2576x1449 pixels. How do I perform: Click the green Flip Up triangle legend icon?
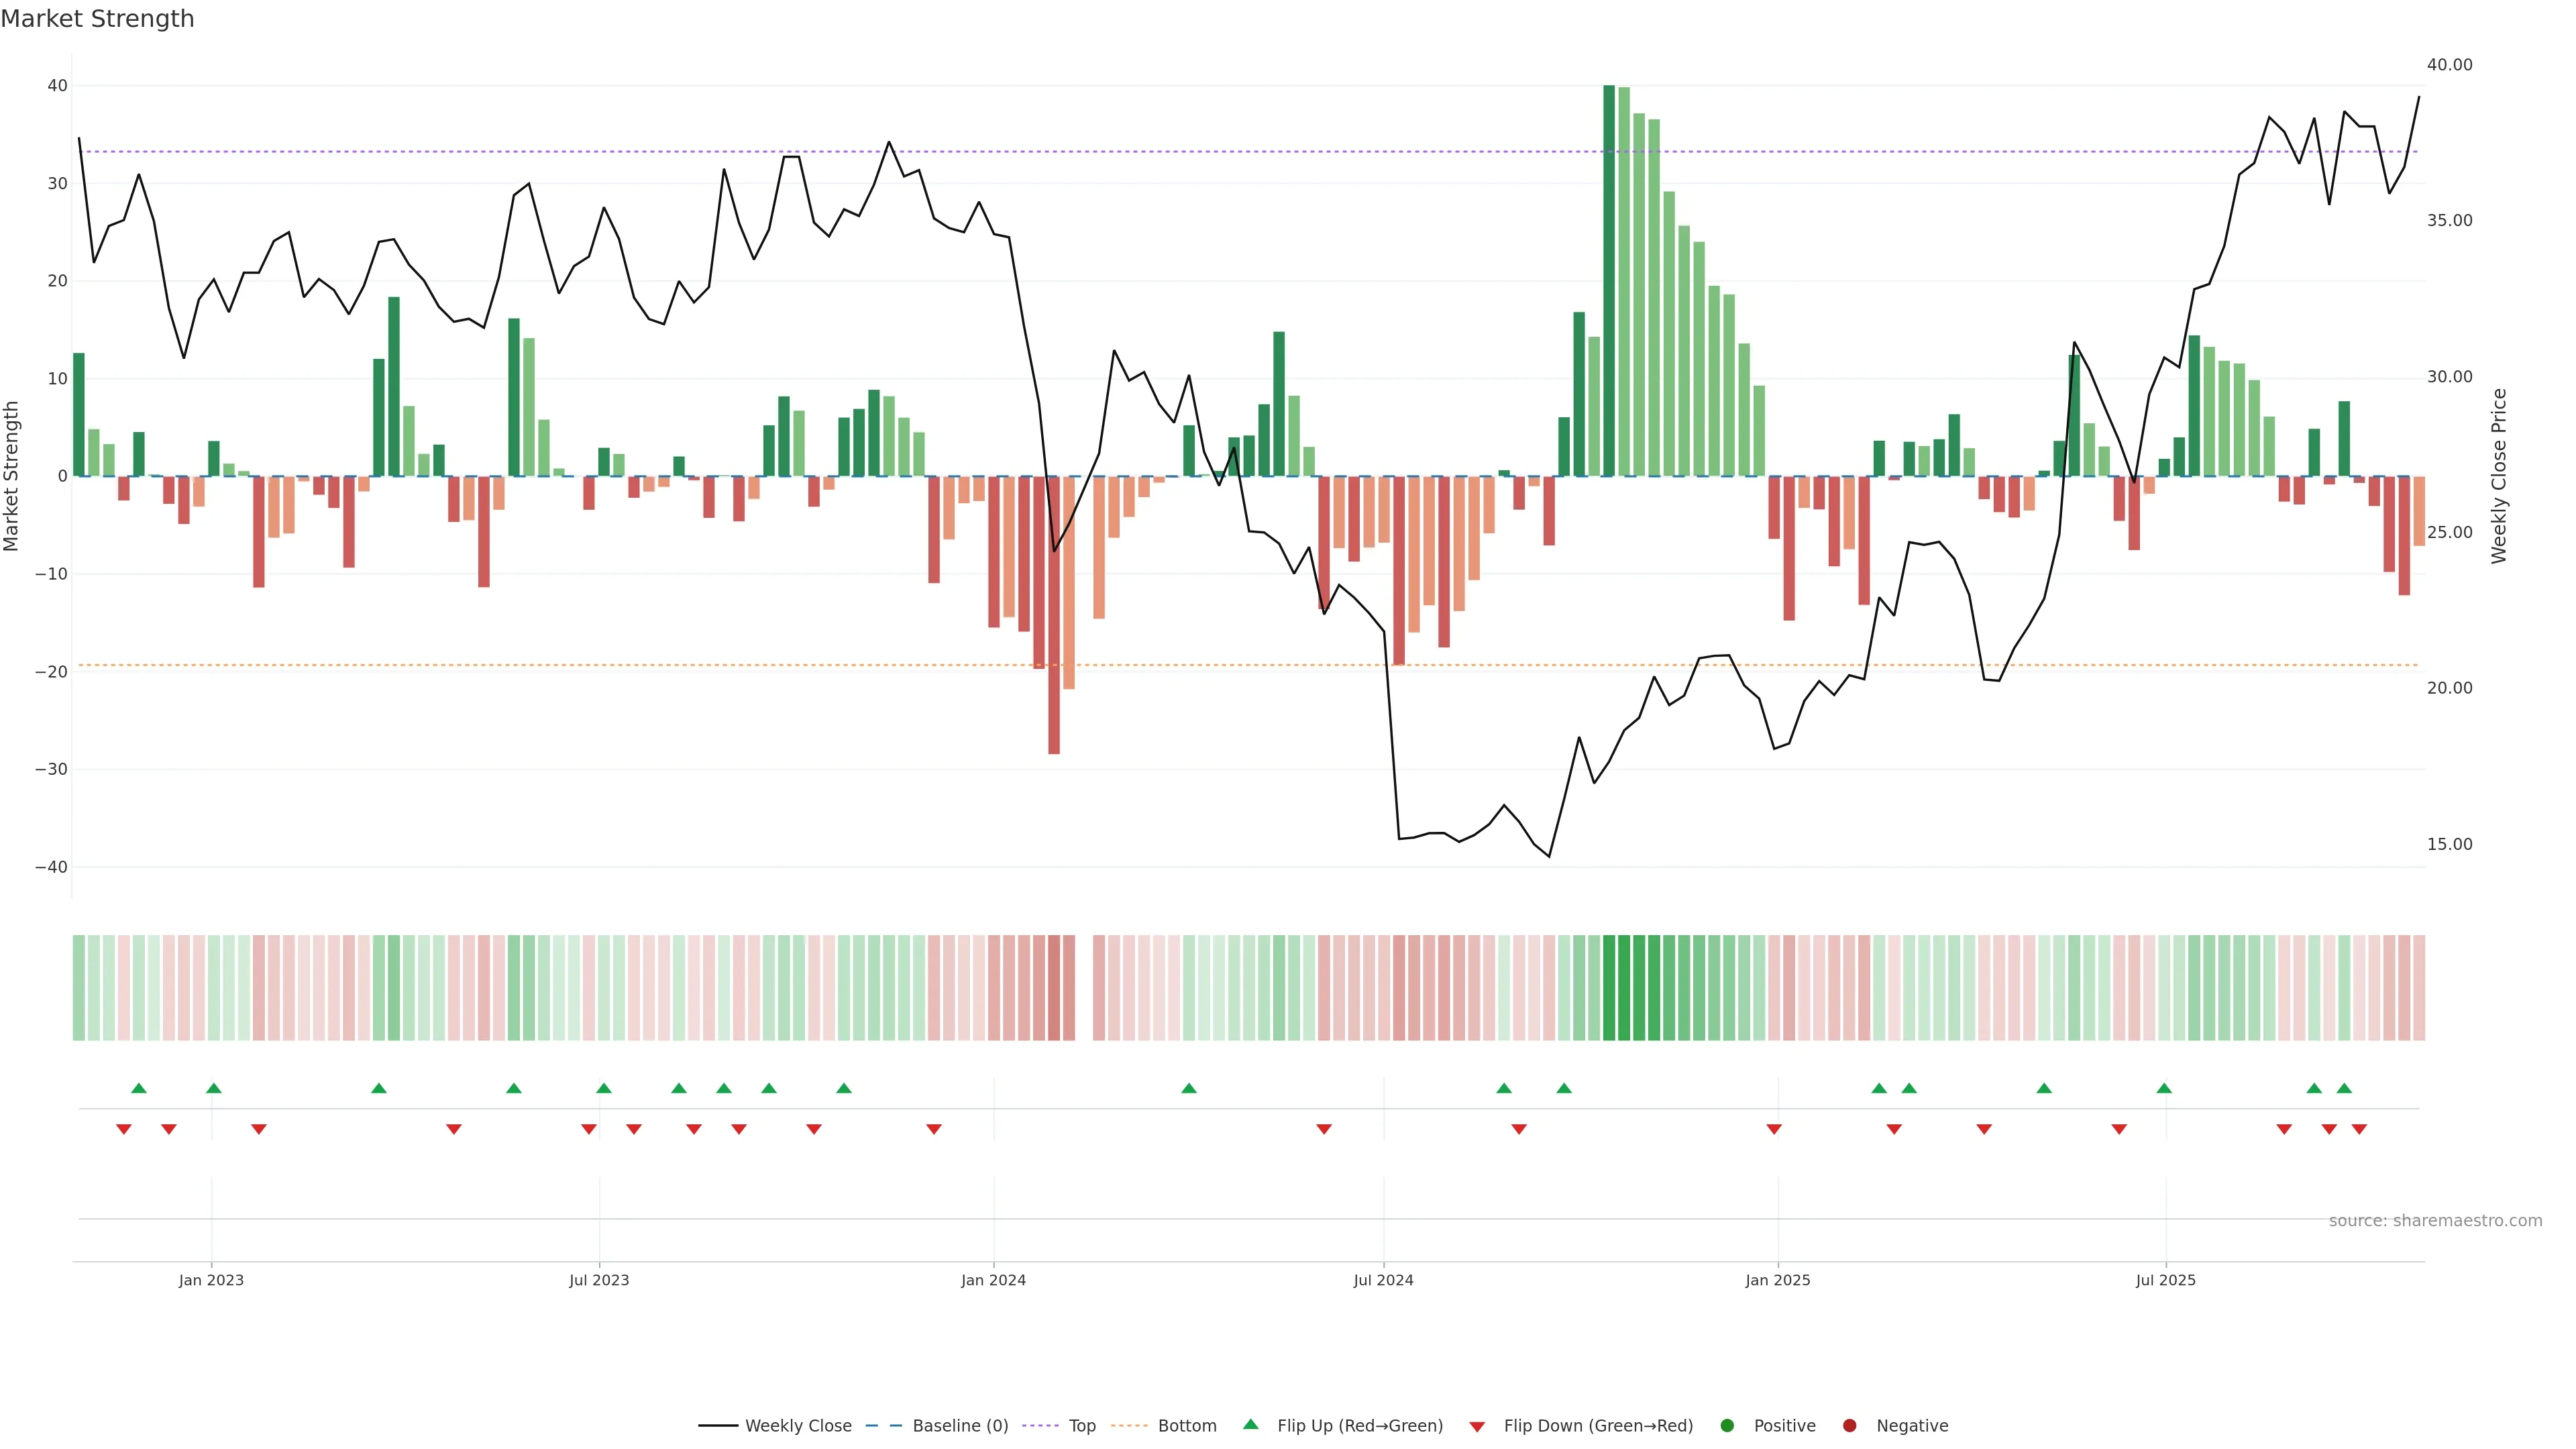point(1250,1424)
